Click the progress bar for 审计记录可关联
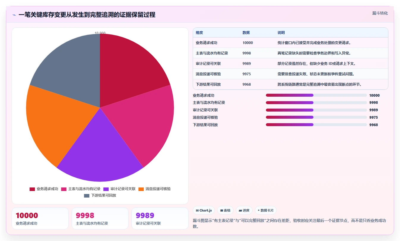400x241 pixels. coord(316,110)
